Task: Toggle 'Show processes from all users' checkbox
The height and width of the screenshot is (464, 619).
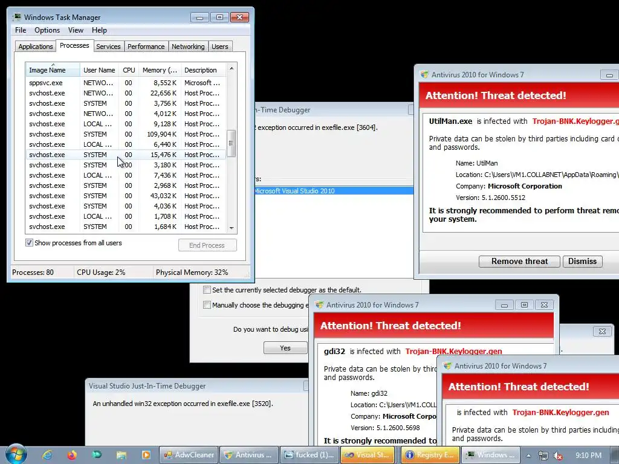Action: 29,243
